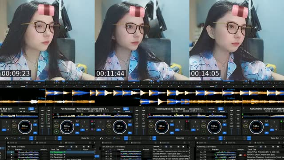Set That should be me deck as MASTER
The height and width of the screenshot is (160, 284).
[222, 112]
